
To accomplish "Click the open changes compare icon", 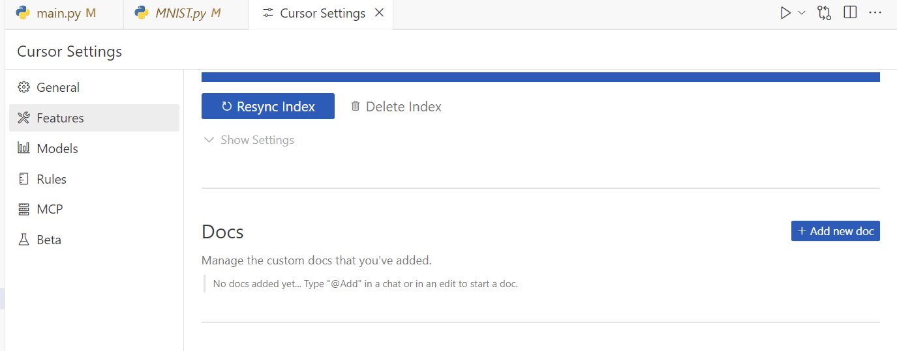I will coord(824,13).
